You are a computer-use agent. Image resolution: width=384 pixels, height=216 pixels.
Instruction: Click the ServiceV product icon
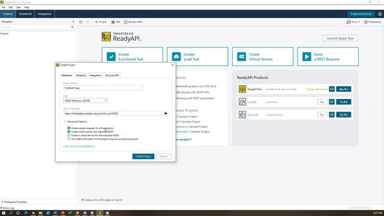point(242,115)
